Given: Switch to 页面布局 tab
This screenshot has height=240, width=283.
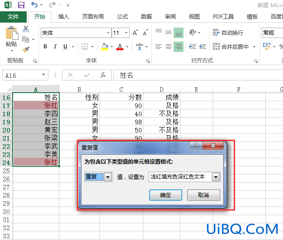Looking at the screenshot, I should pyautogui.click(x=93, y=17).
